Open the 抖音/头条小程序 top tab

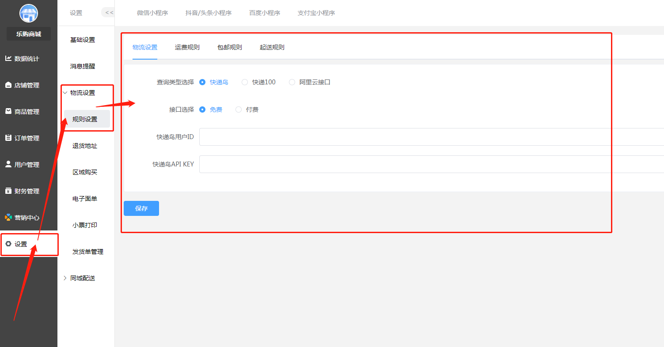[209, 13]
